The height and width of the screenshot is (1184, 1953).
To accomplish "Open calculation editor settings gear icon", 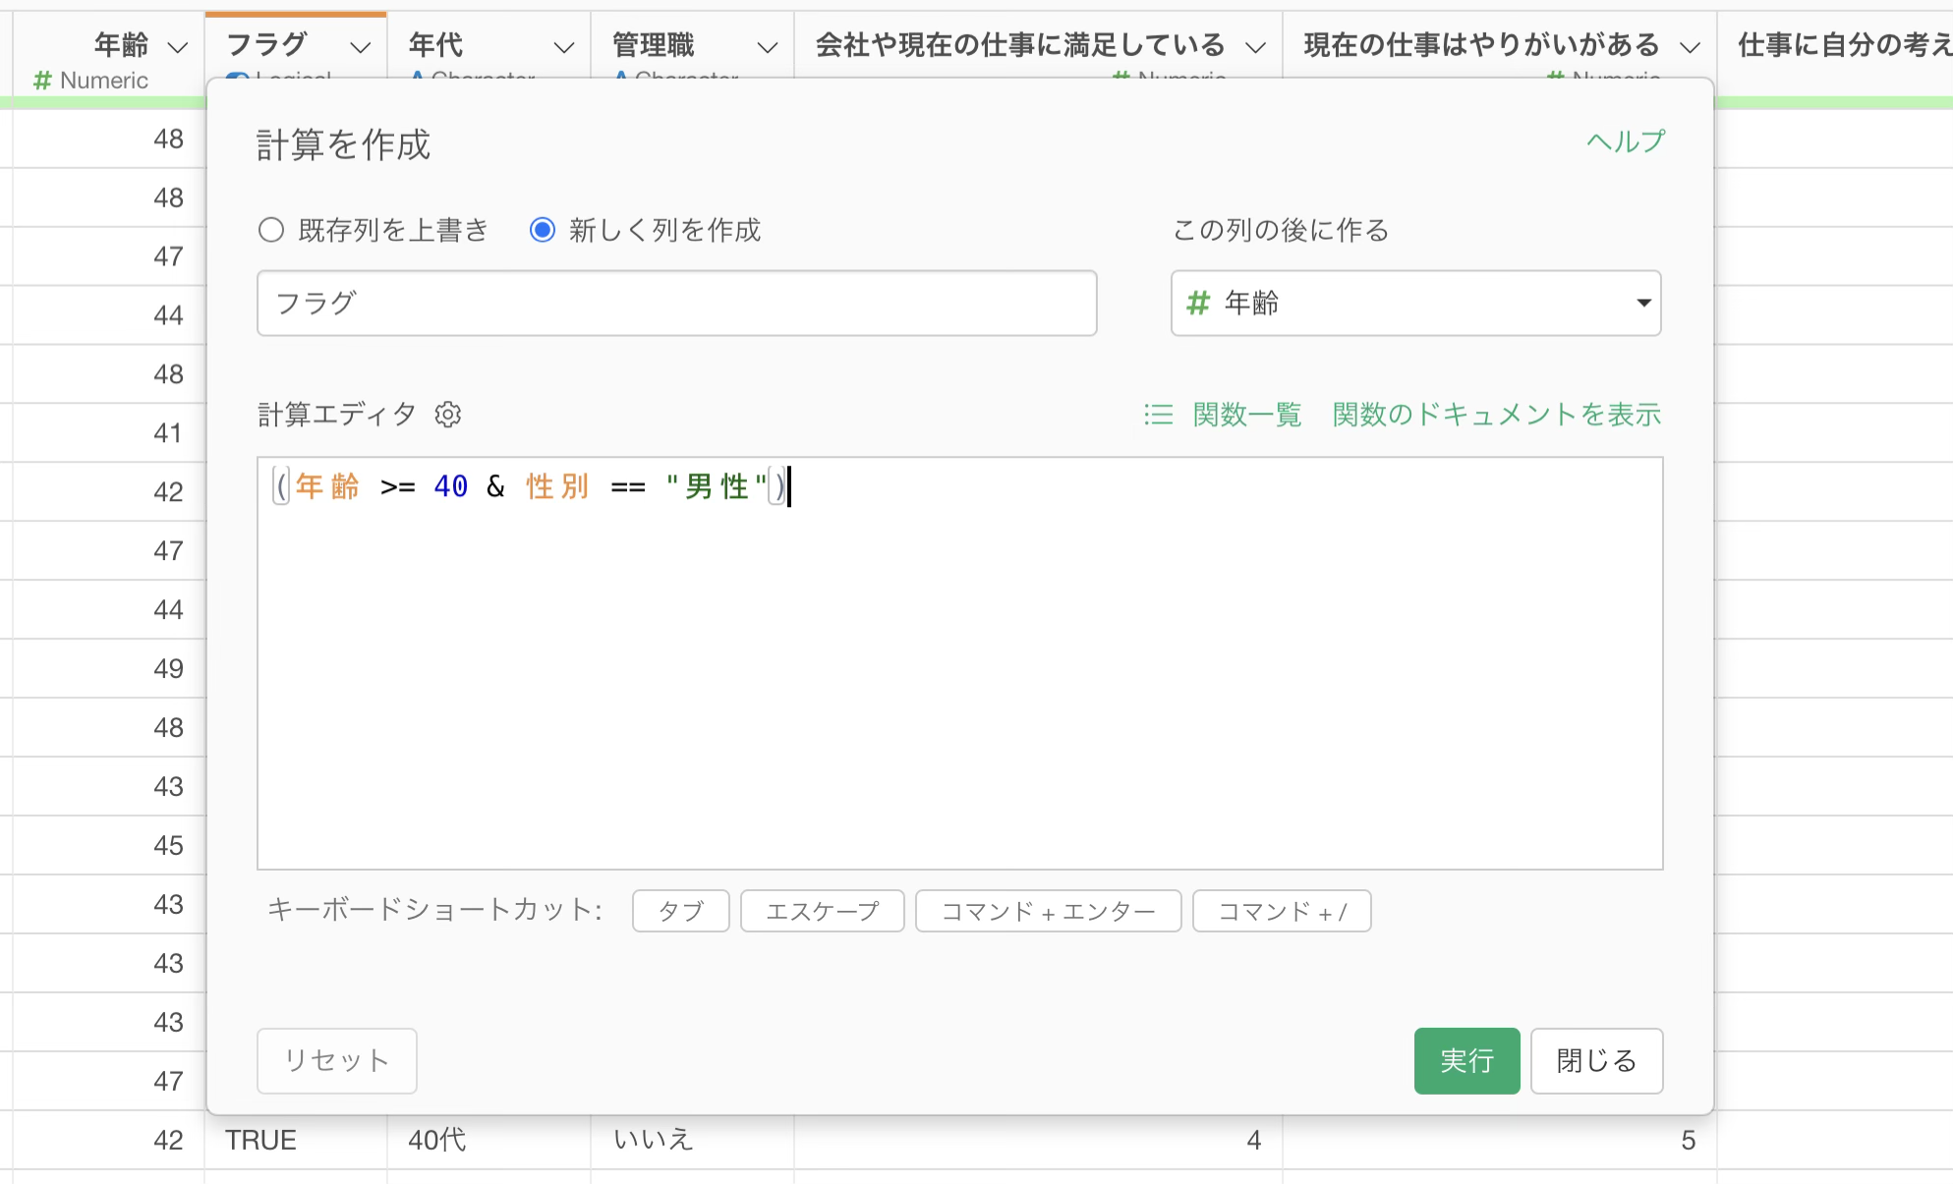I will point(448,415).
